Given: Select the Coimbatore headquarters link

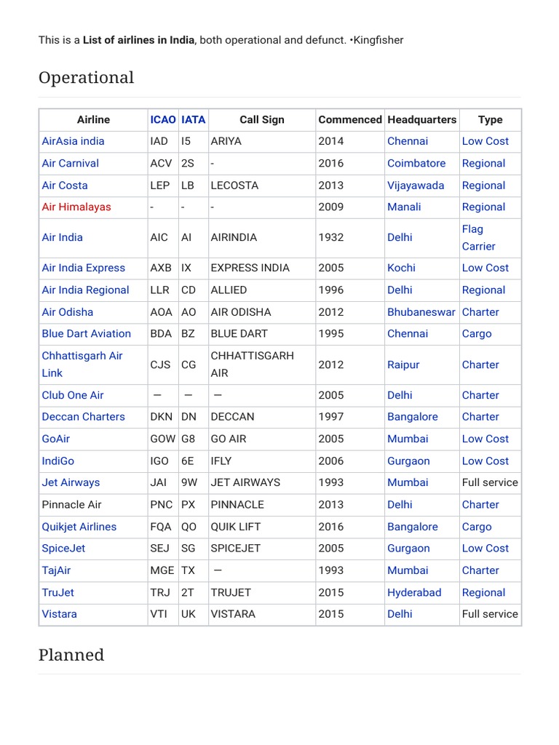Looking at the screenshot, I should tap(416, 163).
